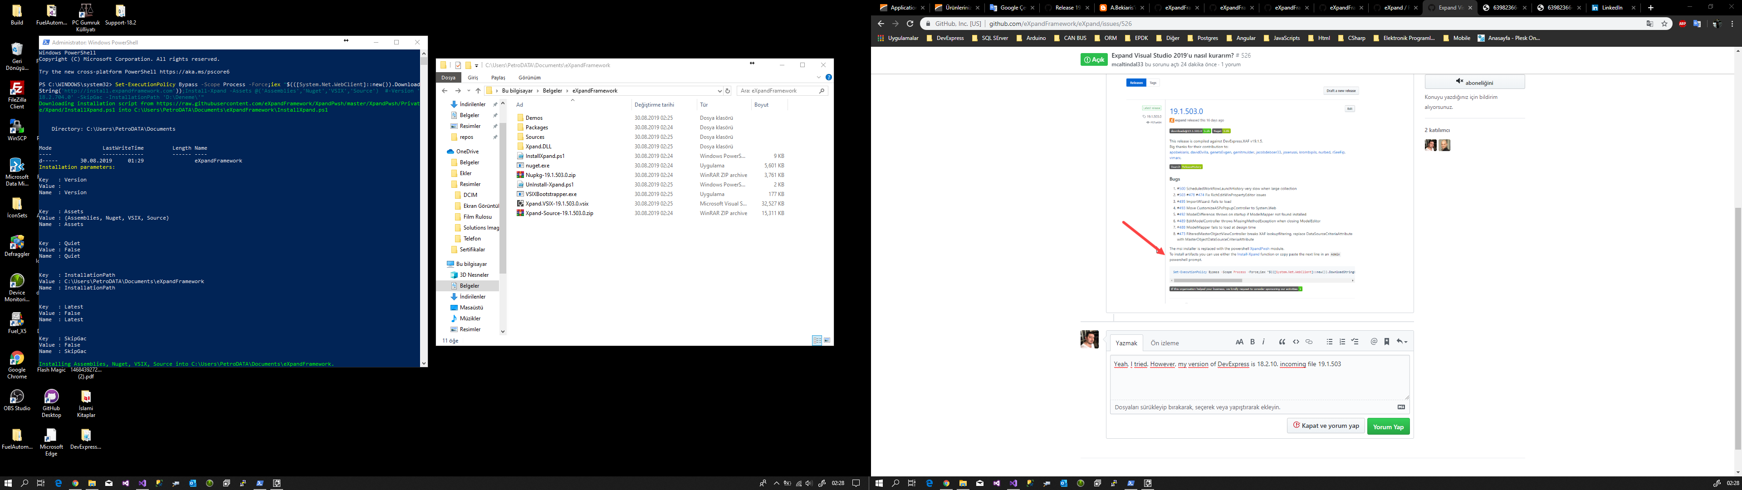Screen dimensions: 1742x490
Task: Click Kapat ve yorum yap button
Action: tap(1326, 426)
